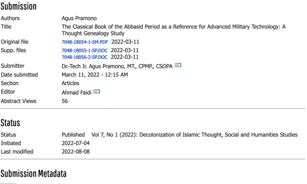Click the Articles section value
Screen dimensions: 307x184
click(71, 84)
